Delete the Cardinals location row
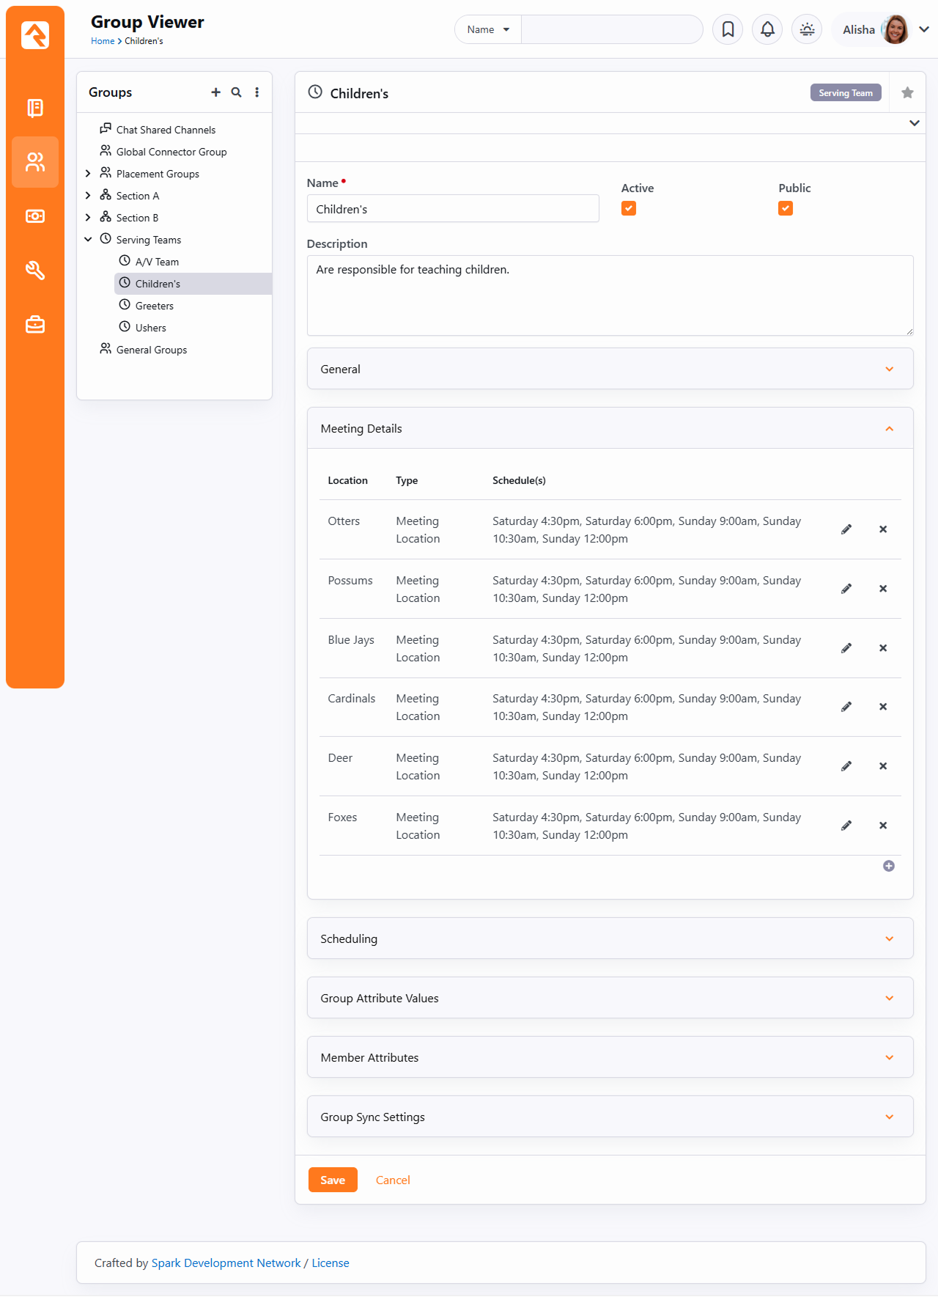The height and width of the screenshot is (1297, 938). [883, 707]
